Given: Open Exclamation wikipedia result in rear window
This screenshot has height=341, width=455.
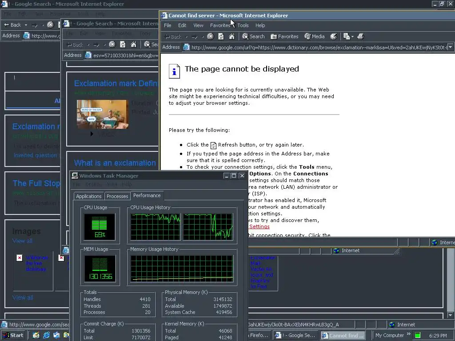Looking at the screenshot, I should [36, 127].
